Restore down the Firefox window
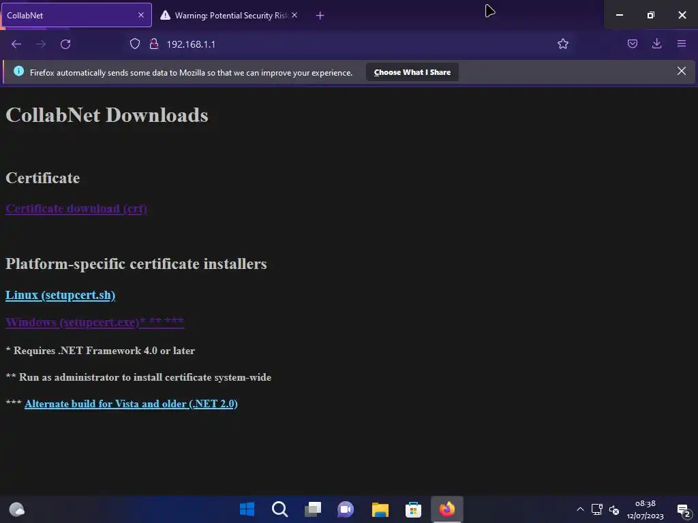The image size is (698, 523). point(650,15)
